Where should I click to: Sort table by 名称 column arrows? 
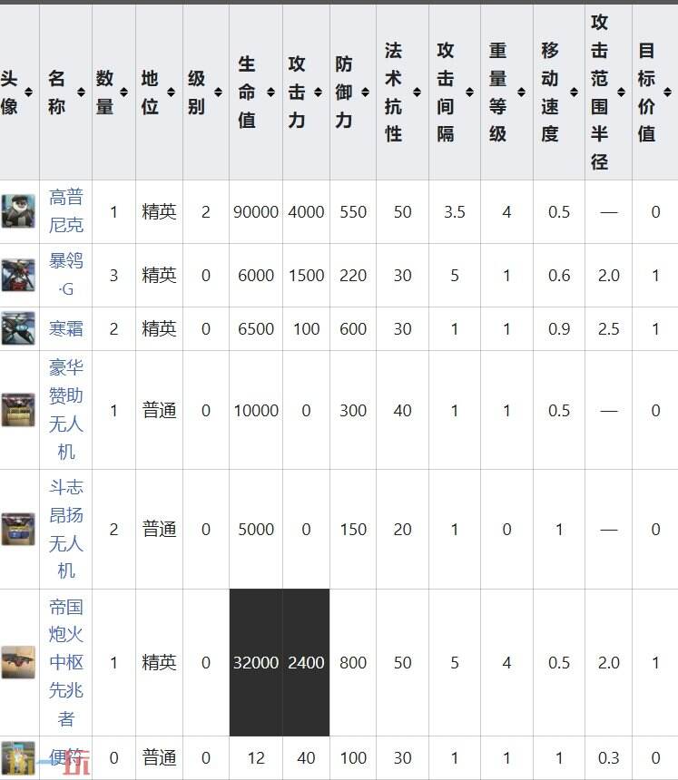81,92
